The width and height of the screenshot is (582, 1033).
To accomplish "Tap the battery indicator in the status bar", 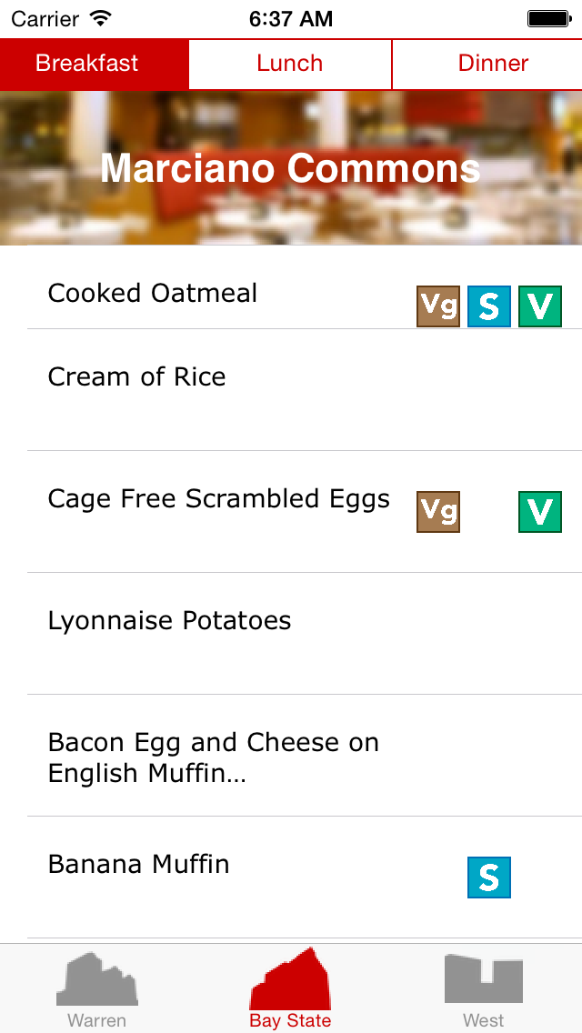I will (548, 18).
